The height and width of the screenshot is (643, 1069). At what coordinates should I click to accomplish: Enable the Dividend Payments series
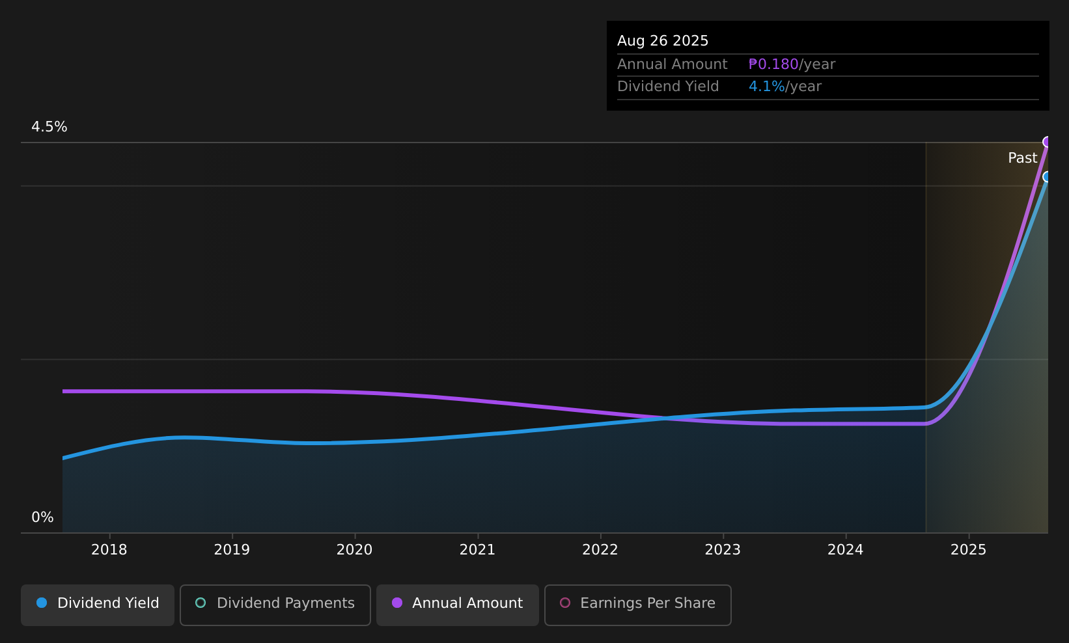tap(275, 605)
